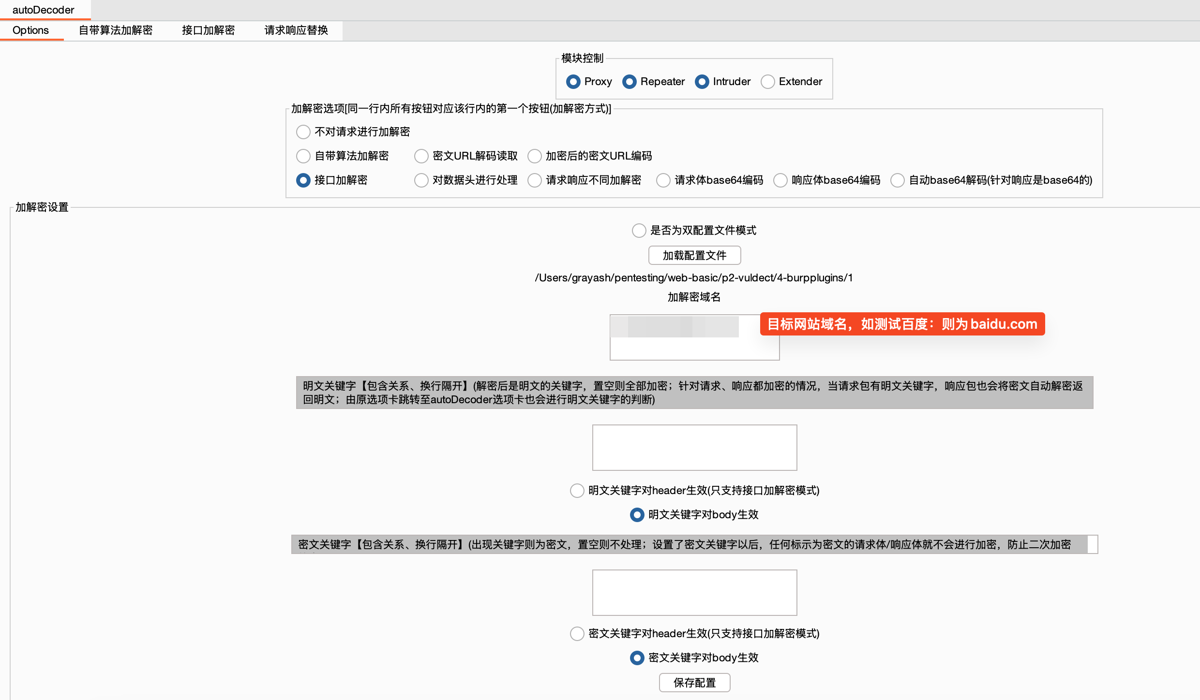Click the 加载配置文件 button

pyautogui.click(x=694, y=255)
